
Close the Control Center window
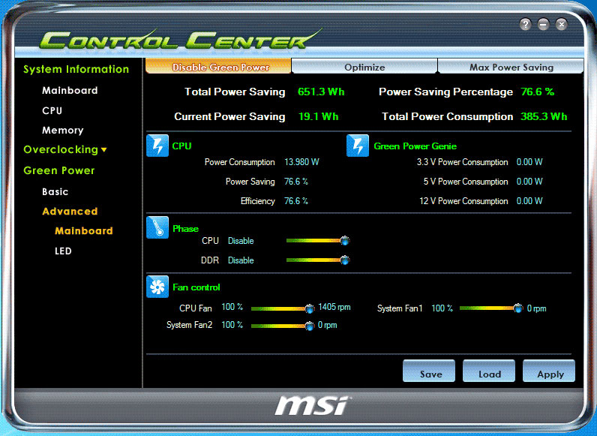[561, 25]
